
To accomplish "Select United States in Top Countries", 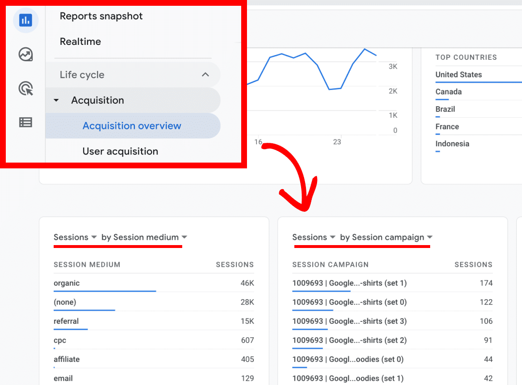I will click(458, 75).
